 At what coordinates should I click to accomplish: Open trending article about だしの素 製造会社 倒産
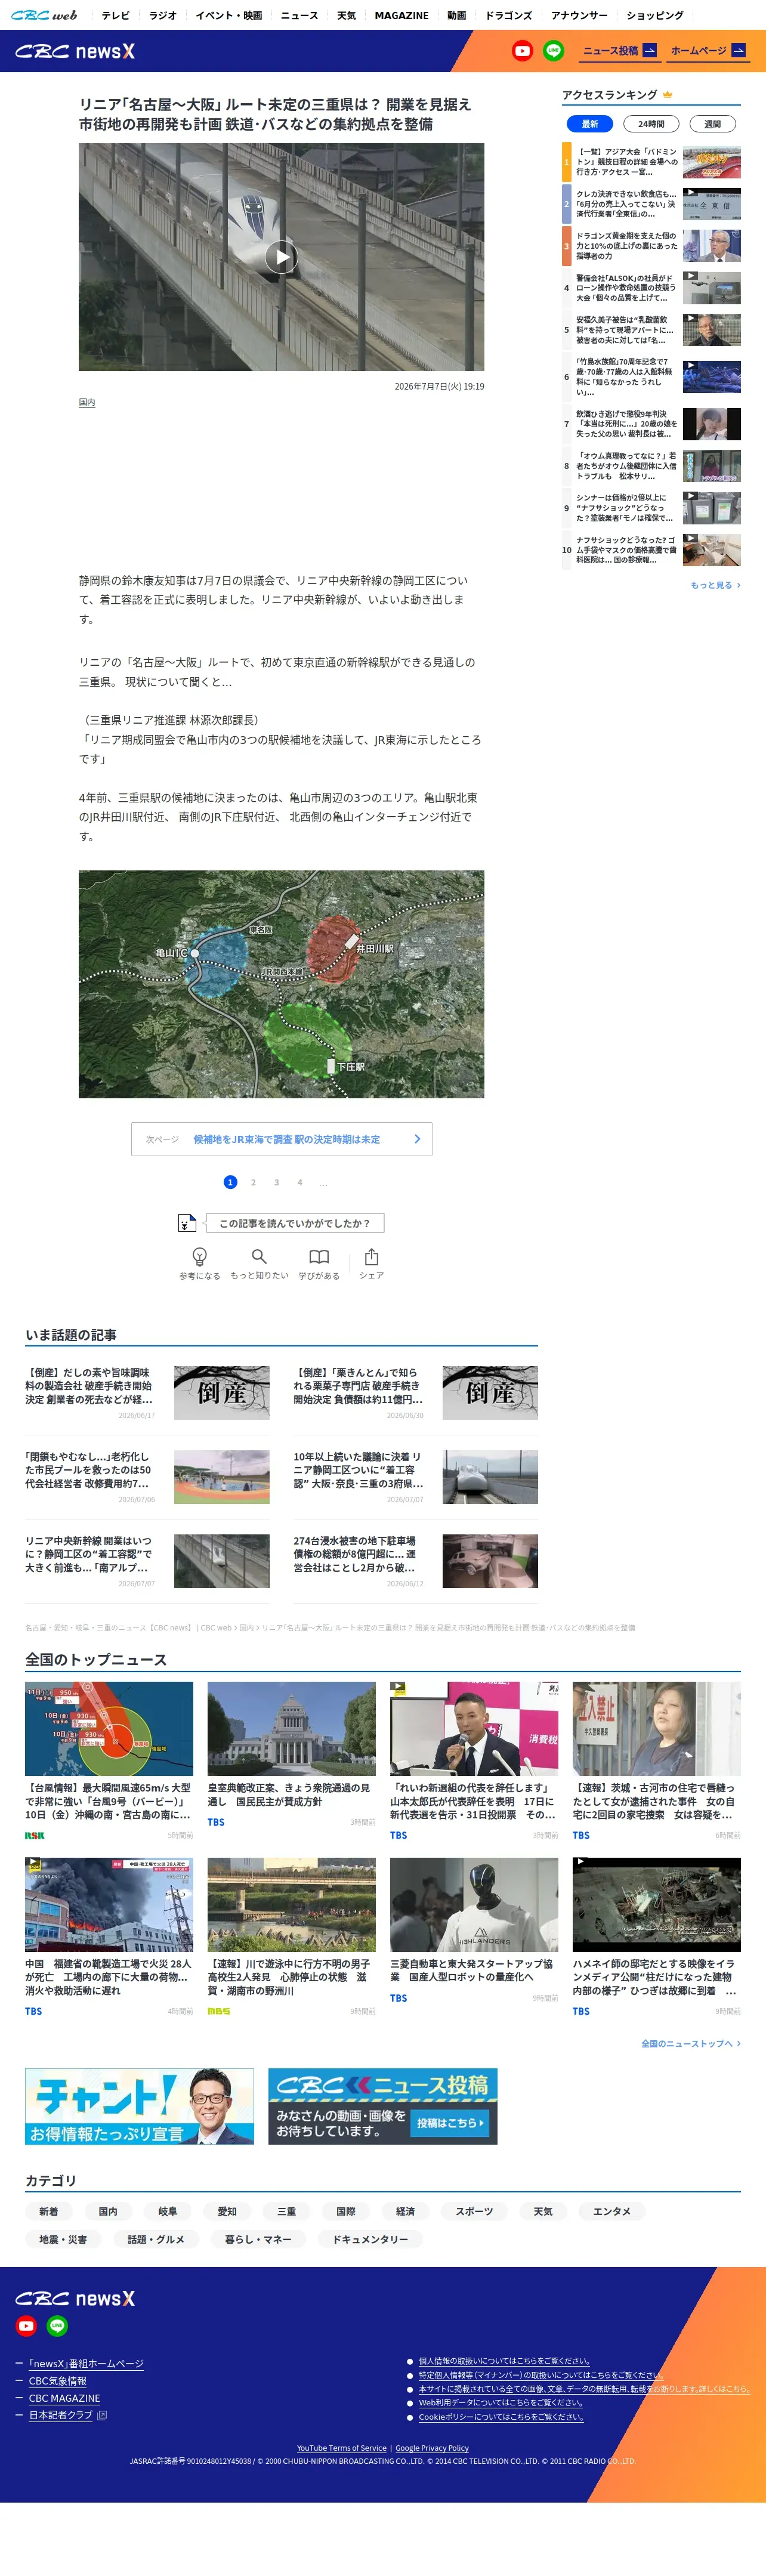pyautogui.click(x=147, y=1393)
